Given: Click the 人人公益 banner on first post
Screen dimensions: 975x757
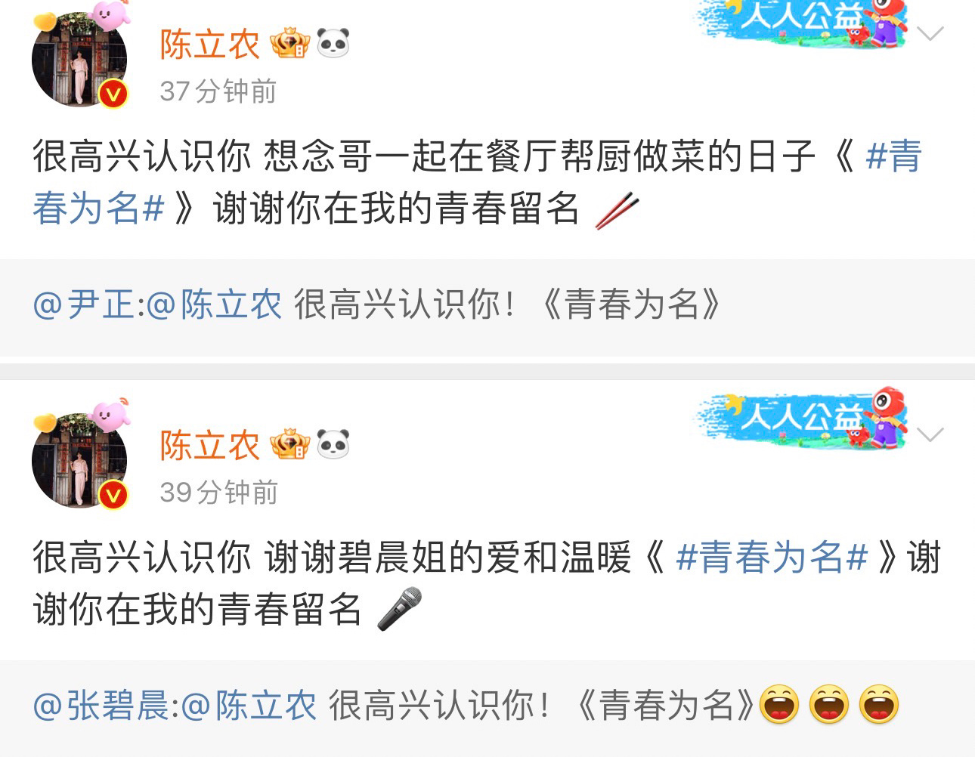Looking at the screenshot, I should [801, 23].
